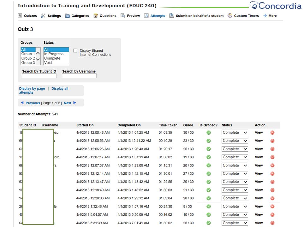Screen dimensions: 303x227
Task: Click the Preview magnifier icon
Action: [123, 16]
